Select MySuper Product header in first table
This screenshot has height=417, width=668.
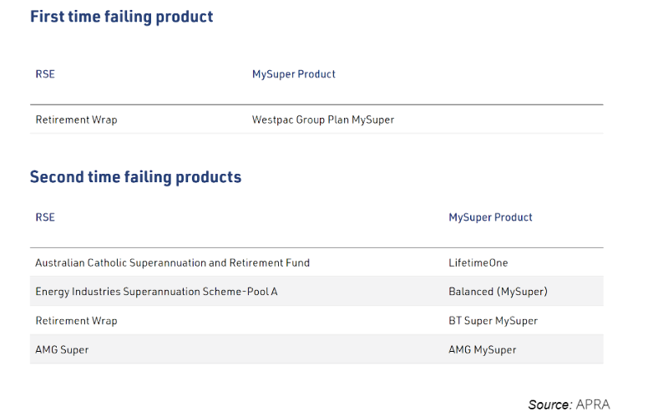(294, 74)
